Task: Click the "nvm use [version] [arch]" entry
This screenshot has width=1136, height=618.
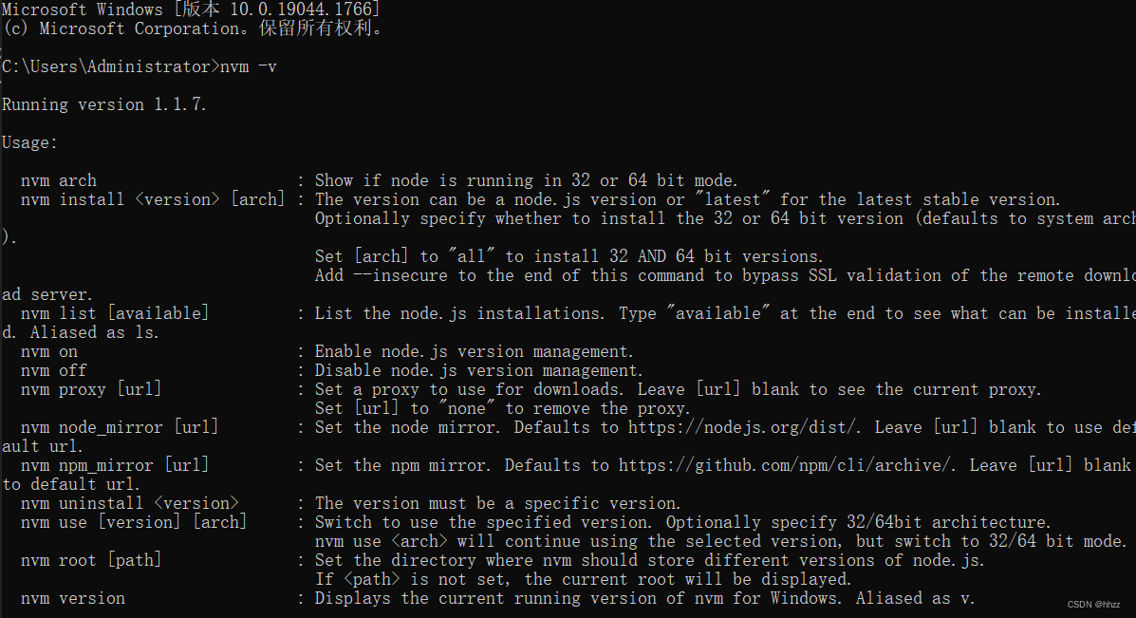Action: [x=133, y=522]
